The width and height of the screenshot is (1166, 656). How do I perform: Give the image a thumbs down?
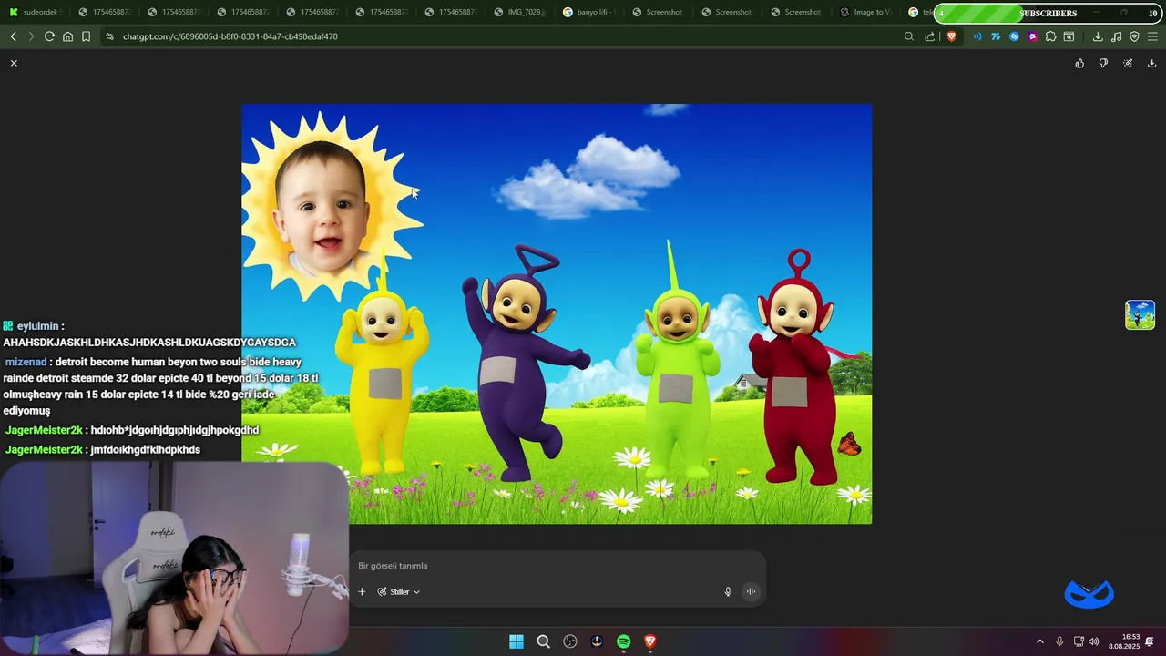point(1103,63)
